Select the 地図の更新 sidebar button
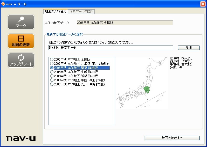Screen dimensions: 207x147 point(21,41)
